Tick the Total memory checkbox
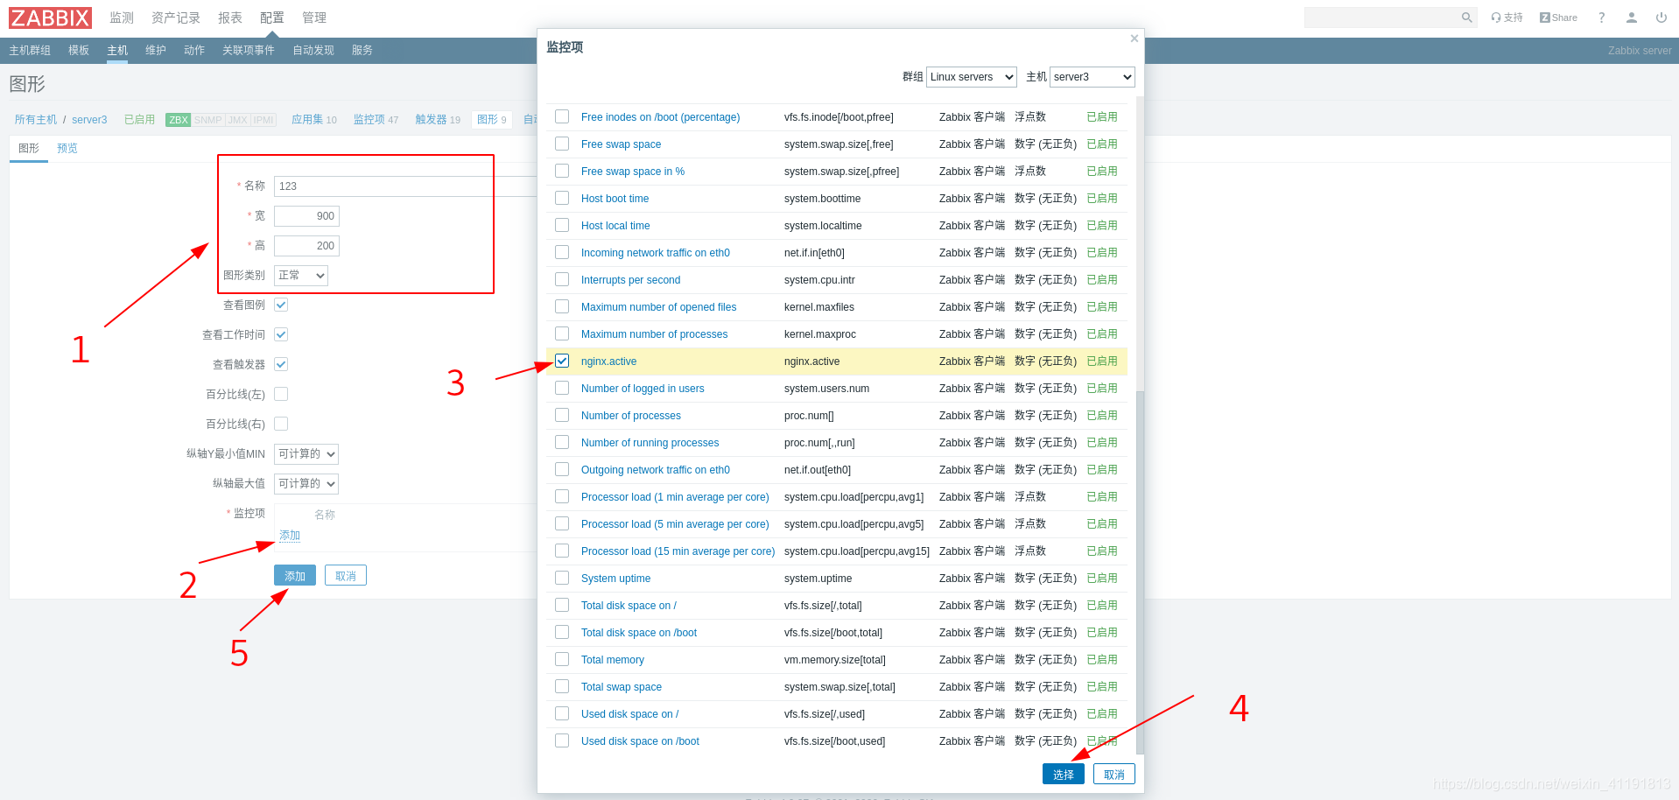This screenshot has width=1679, height=800. click(562, 659)
